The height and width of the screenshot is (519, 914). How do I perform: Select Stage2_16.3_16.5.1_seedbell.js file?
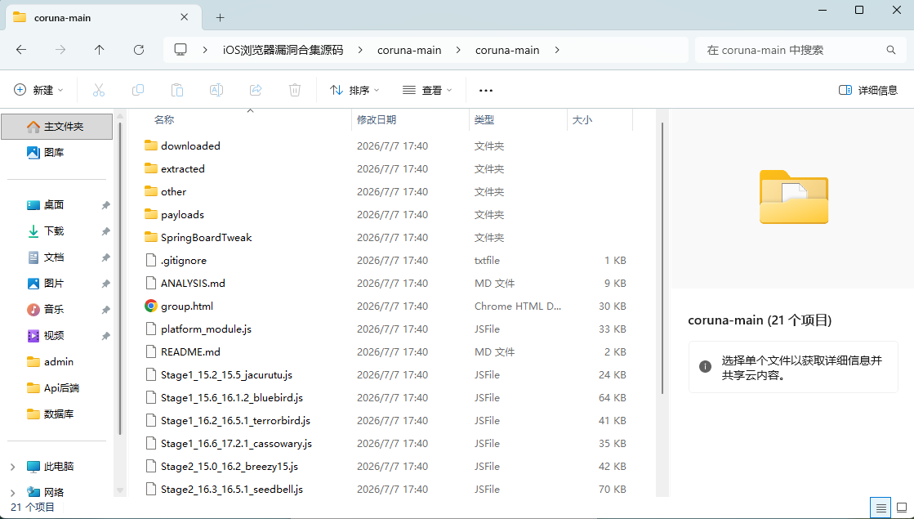coord(232,490)
